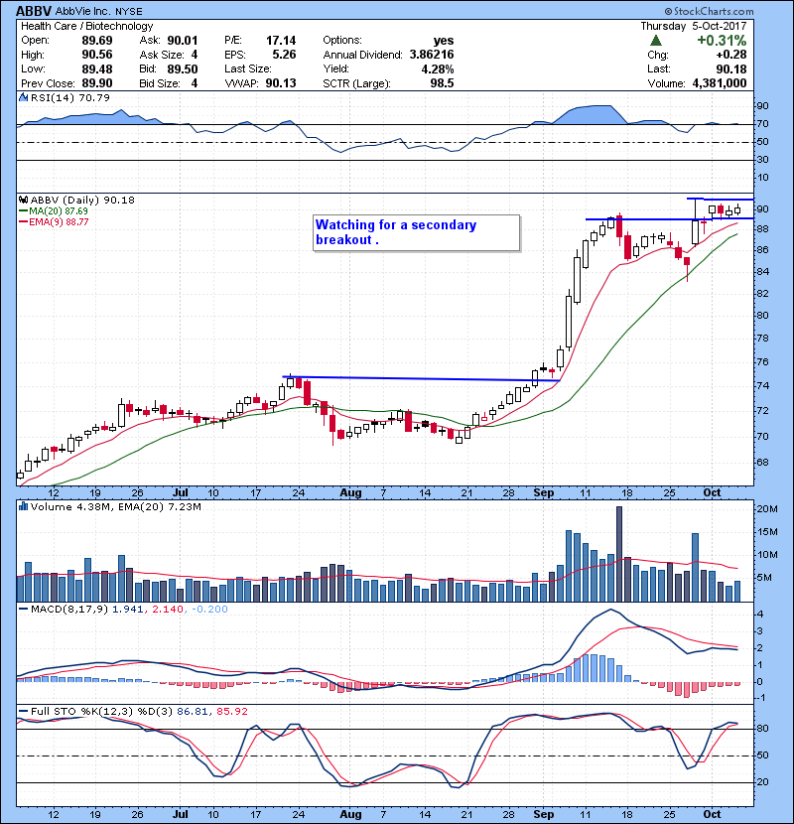Click the RSI(14) 70.79 indicator label

69,97
